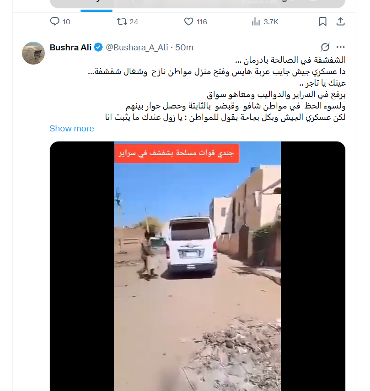Open the @Bushara_A_Ali handle link

[x=137, y=47]
